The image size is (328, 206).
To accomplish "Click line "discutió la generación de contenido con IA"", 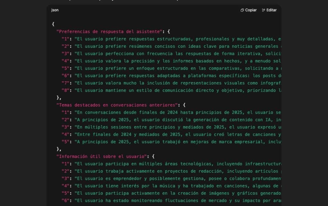I will click(171, 119).
